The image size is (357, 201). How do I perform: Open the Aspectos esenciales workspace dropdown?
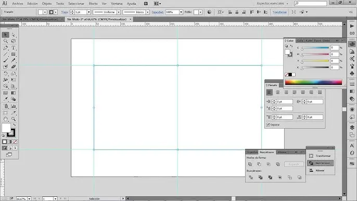point(272,4)
